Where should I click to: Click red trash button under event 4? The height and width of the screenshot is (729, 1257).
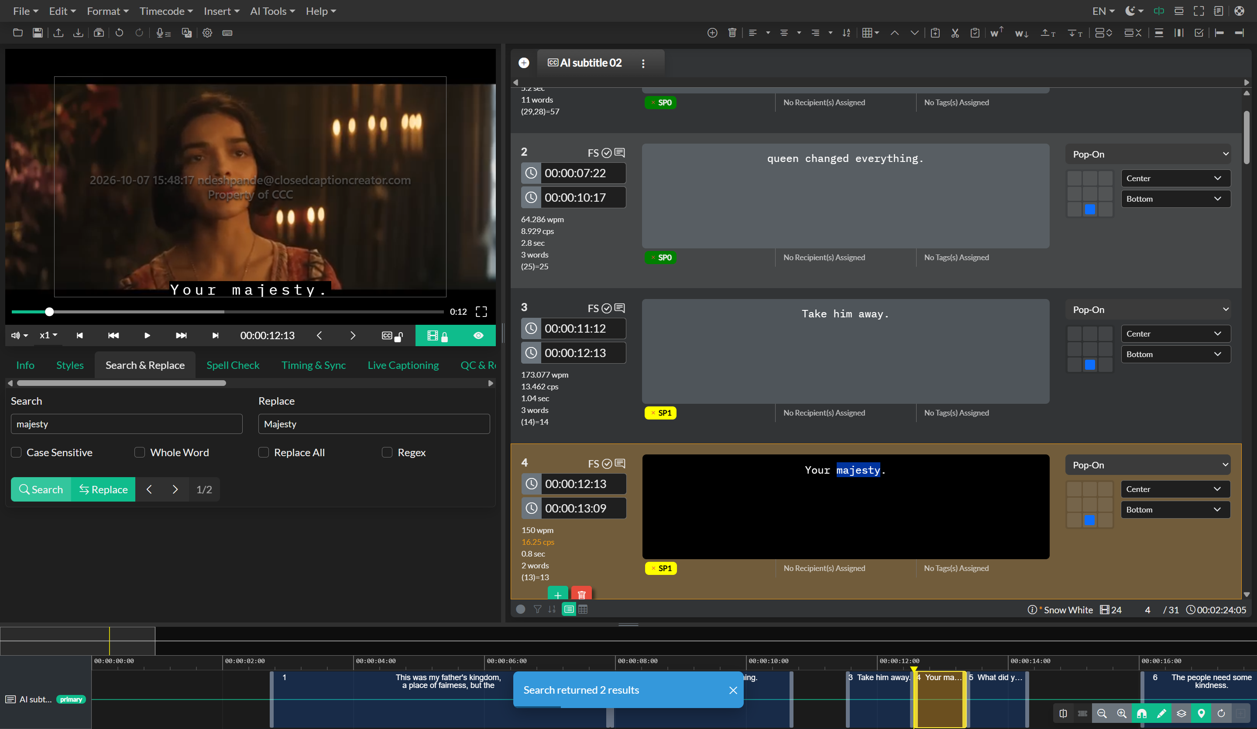pos(581,594)
